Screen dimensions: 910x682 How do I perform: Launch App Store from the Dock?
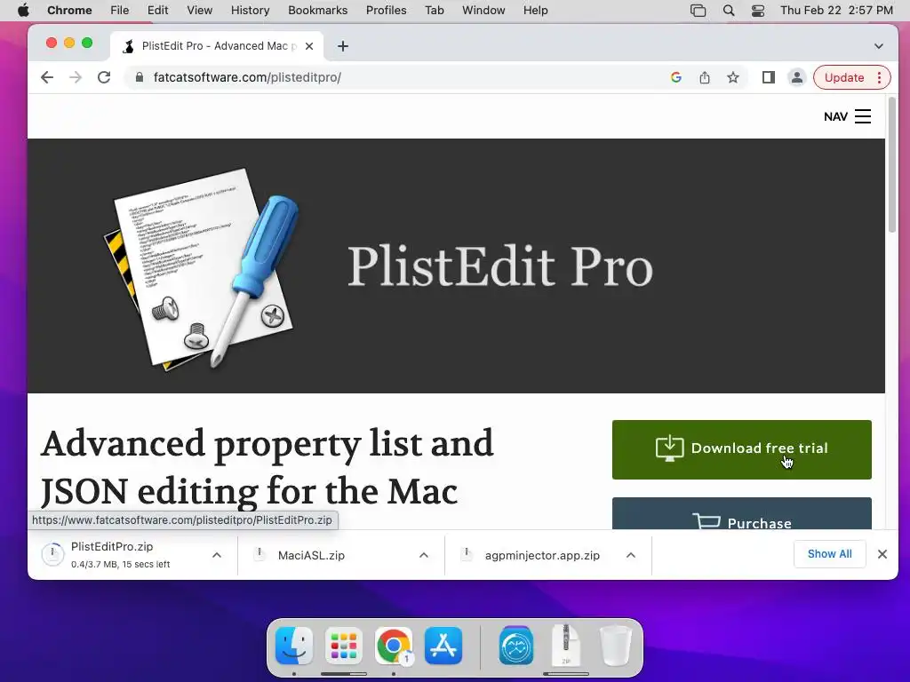click(x=443, y=645)
